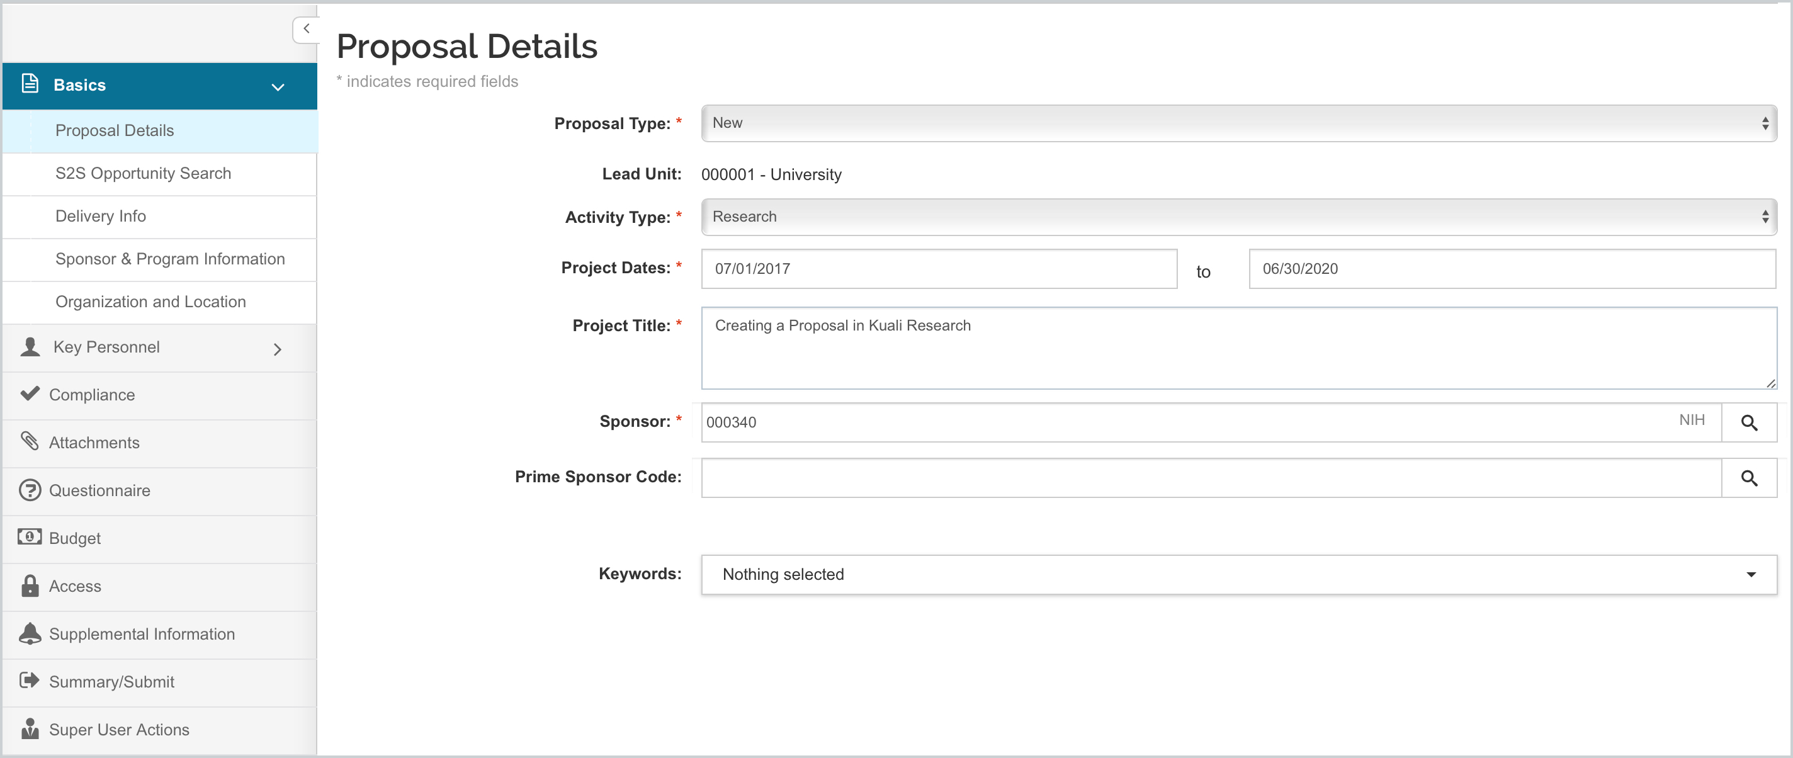
Task: Click the Sponsor code field
Action: pyautogui.click(x=1211, y=422)
